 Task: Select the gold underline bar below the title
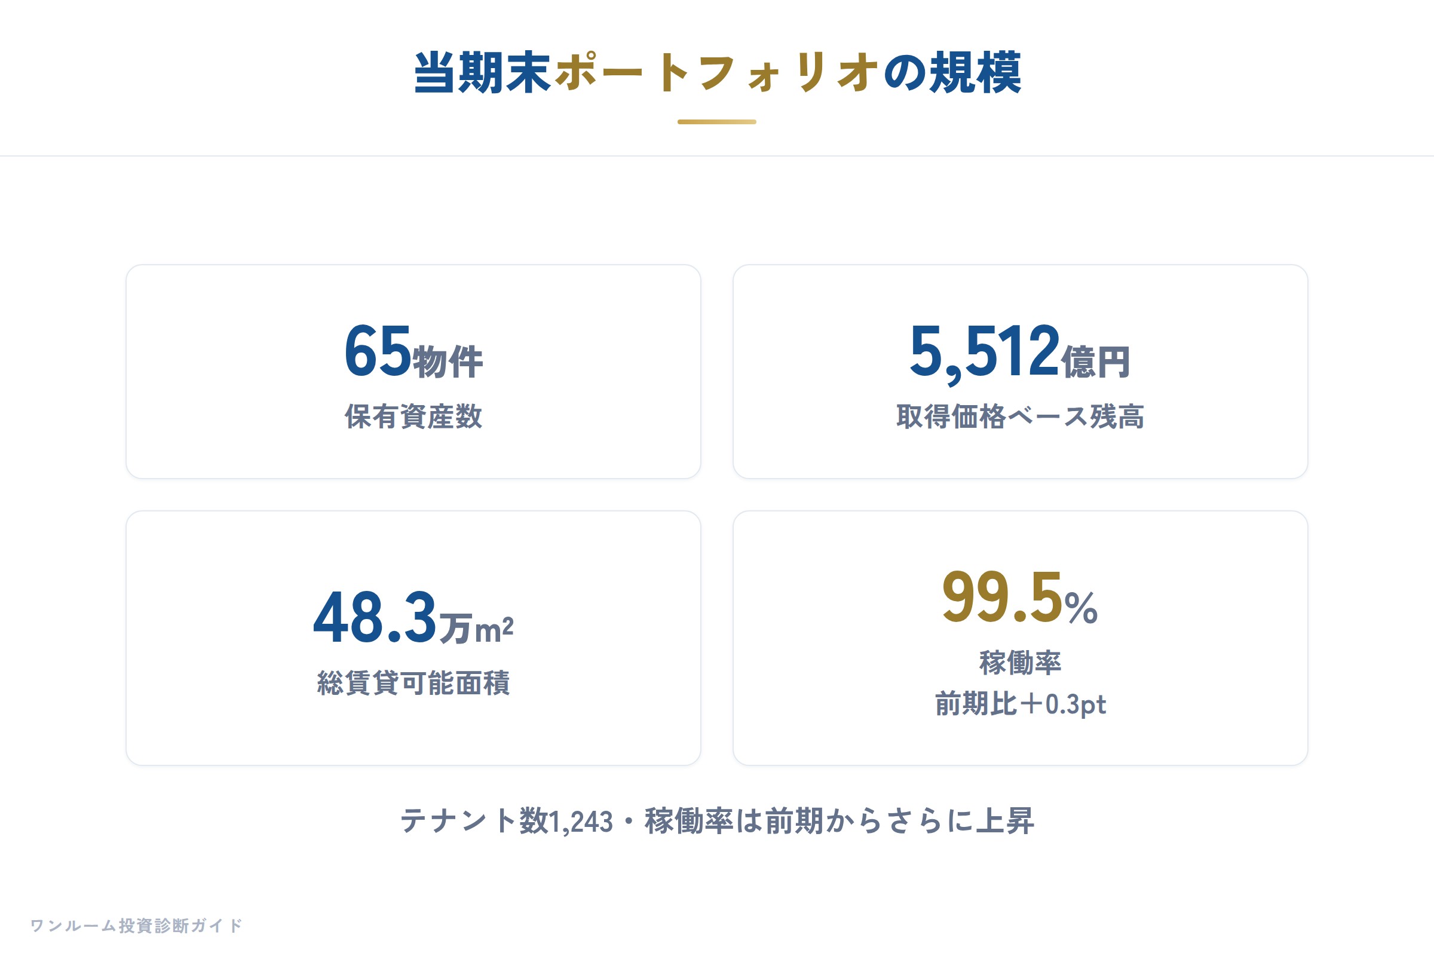click(717, 122)
